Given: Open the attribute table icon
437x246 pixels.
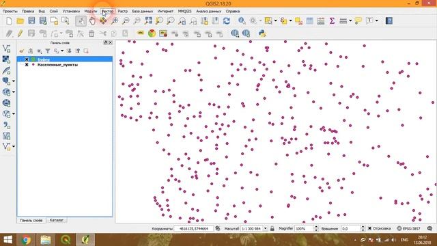Looking at the screenshot, I should coord(309,21).
